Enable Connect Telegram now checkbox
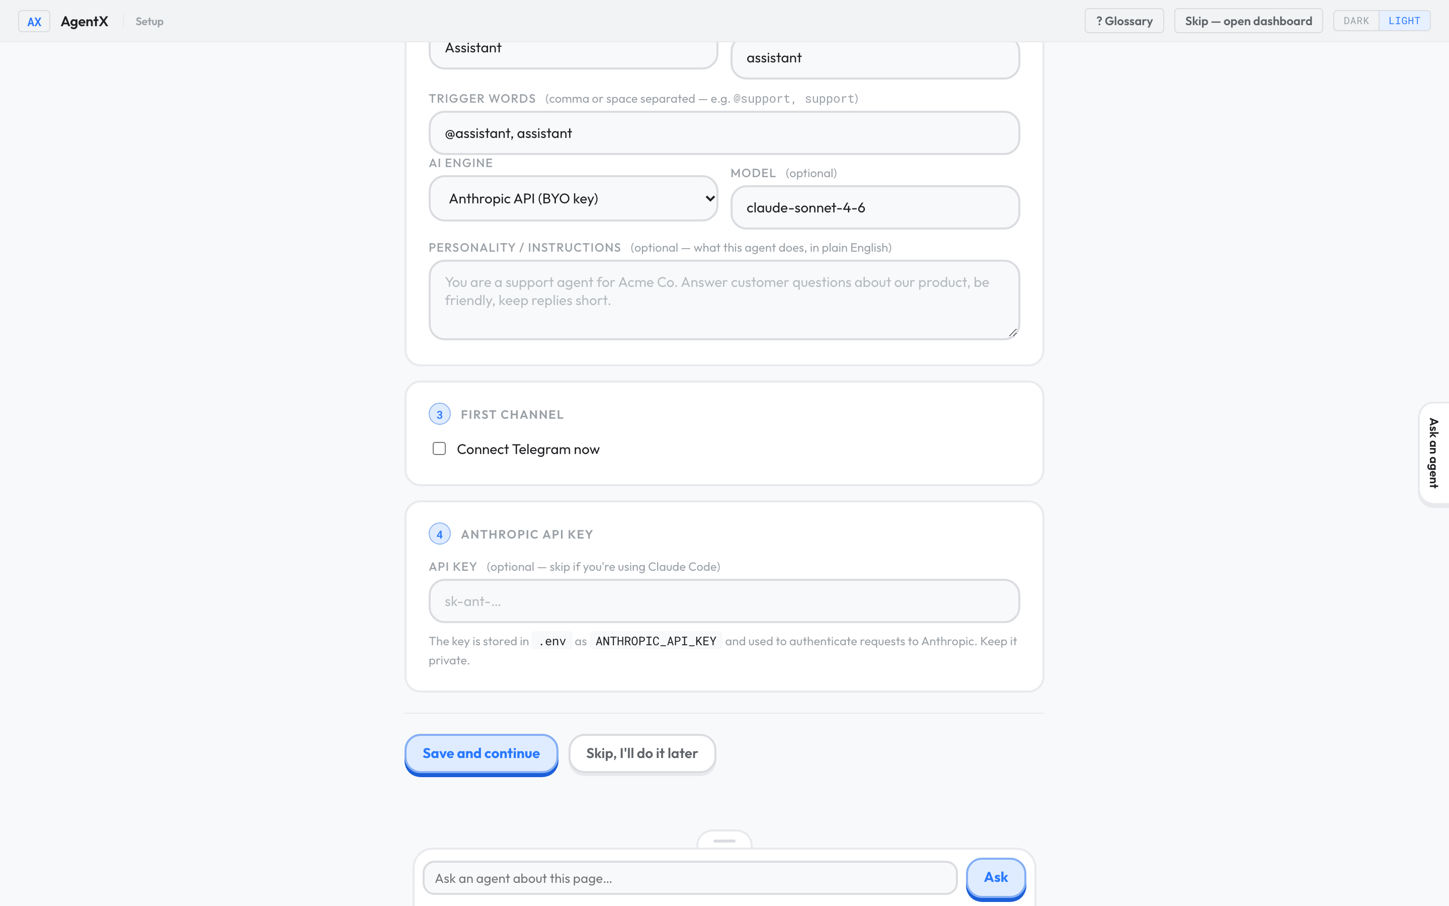 (x=439, y=449)
